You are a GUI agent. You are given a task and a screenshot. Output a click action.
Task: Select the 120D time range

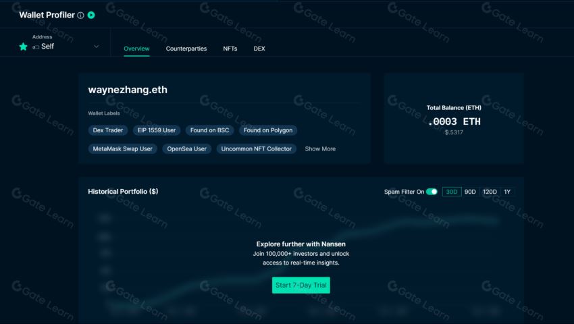point(490,192)
